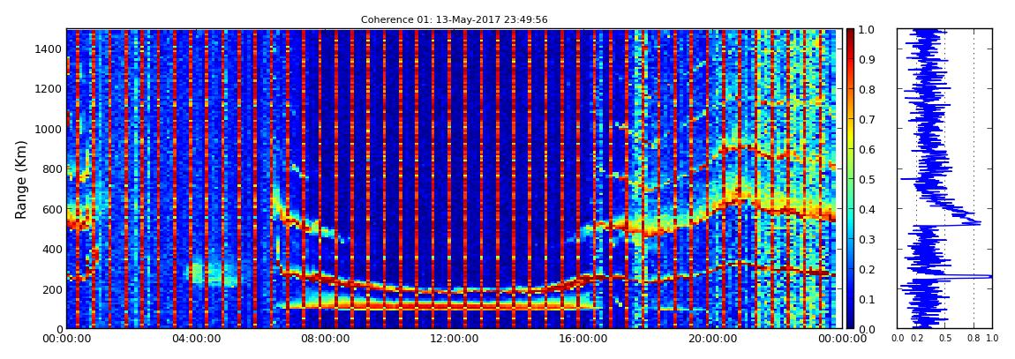Click the 0.3 colorbar tick label
Screen dimensions: 1015x359
[866, 239]
